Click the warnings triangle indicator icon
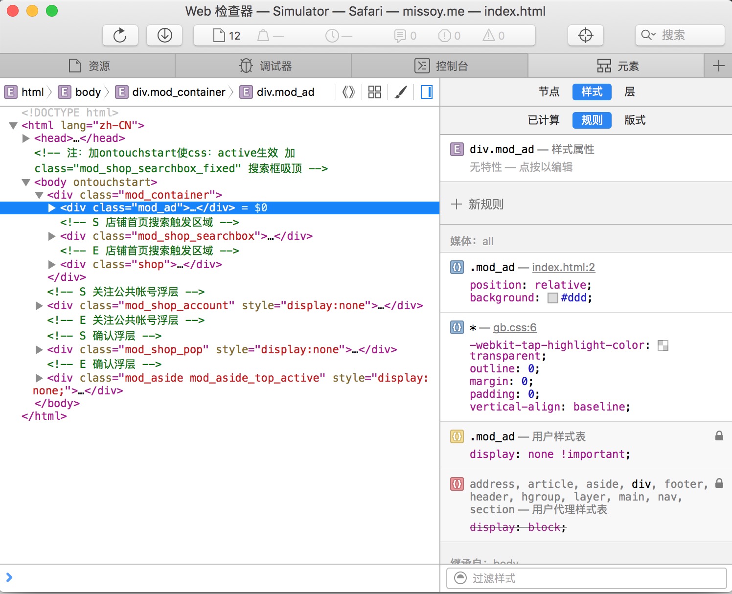 (489, 35)
